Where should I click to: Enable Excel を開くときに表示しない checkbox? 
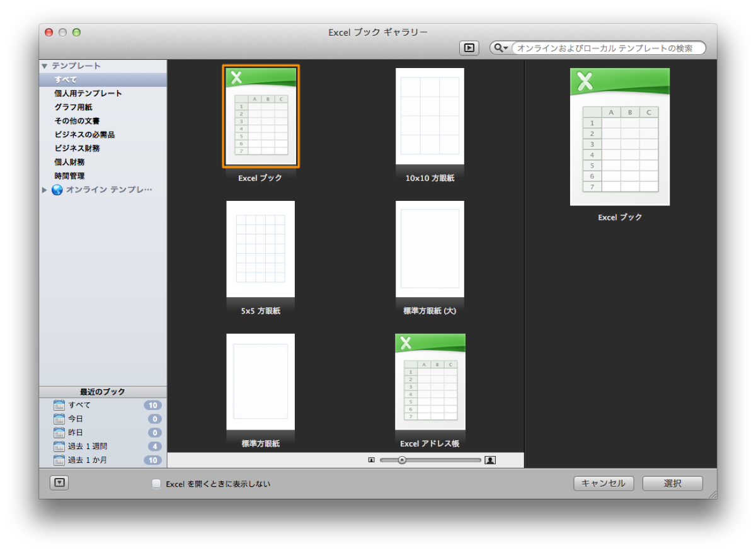tap(156, 484)
